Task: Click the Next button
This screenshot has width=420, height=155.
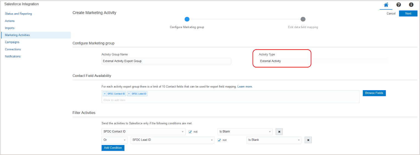Action: [408, 13]
